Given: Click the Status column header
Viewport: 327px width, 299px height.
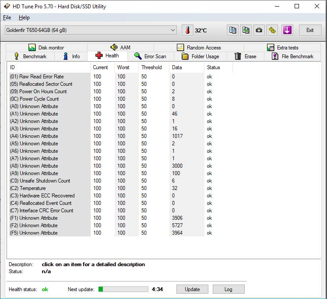Looking at the screenshot, I should pyautogui.click(x=218, y=67).
